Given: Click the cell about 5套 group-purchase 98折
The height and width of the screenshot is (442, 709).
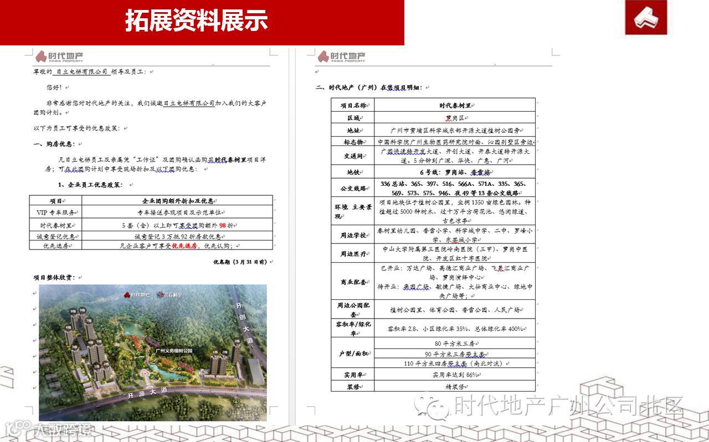Looking at the screenshot, I should coord(177,225).
